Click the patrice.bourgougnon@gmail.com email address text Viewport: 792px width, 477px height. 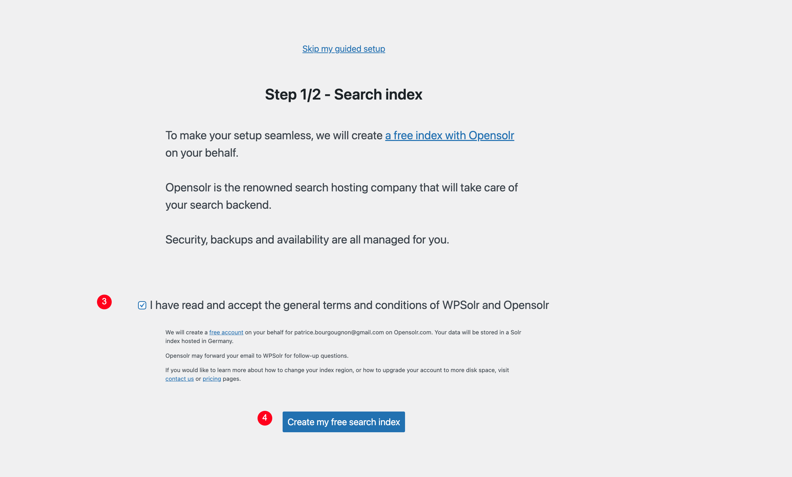(339, 332)
